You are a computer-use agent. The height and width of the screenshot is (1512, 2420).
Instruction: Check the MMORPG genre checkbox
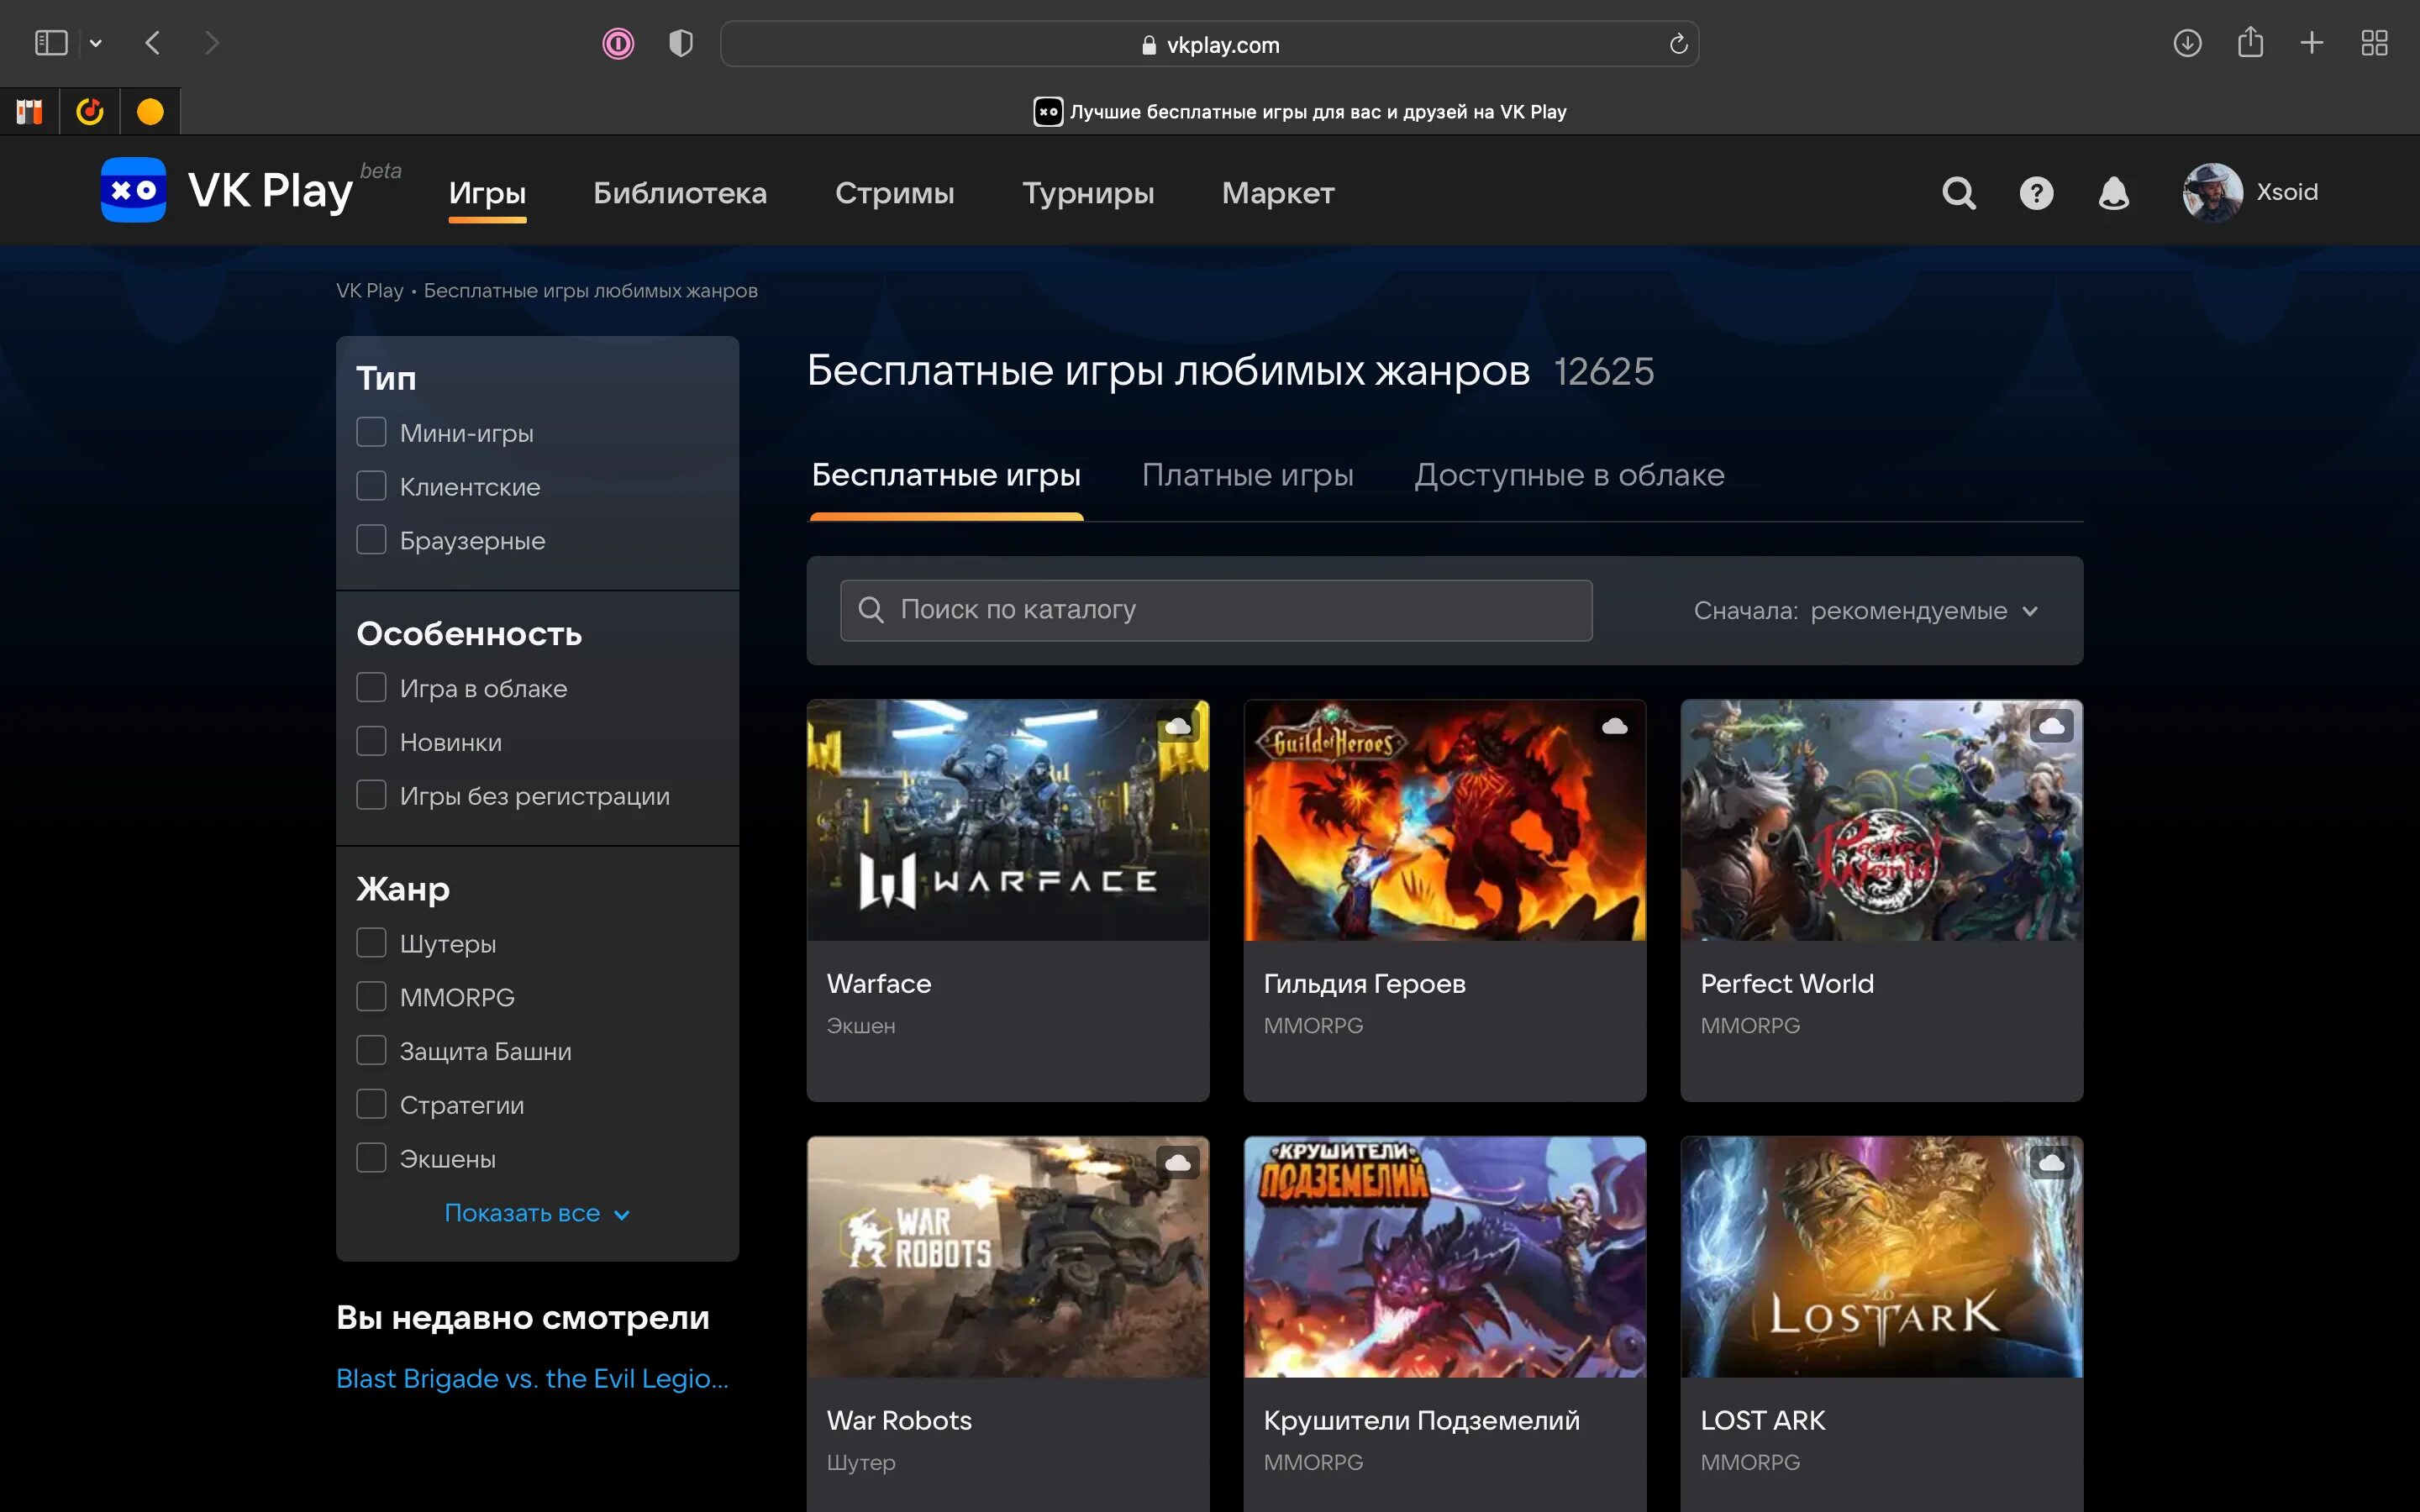tap(371, 996)
